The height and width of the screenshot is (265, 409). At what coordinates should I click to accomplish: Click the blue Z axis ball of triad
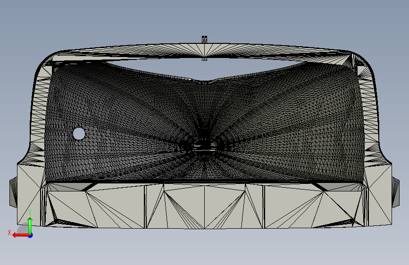pos(31,235)
